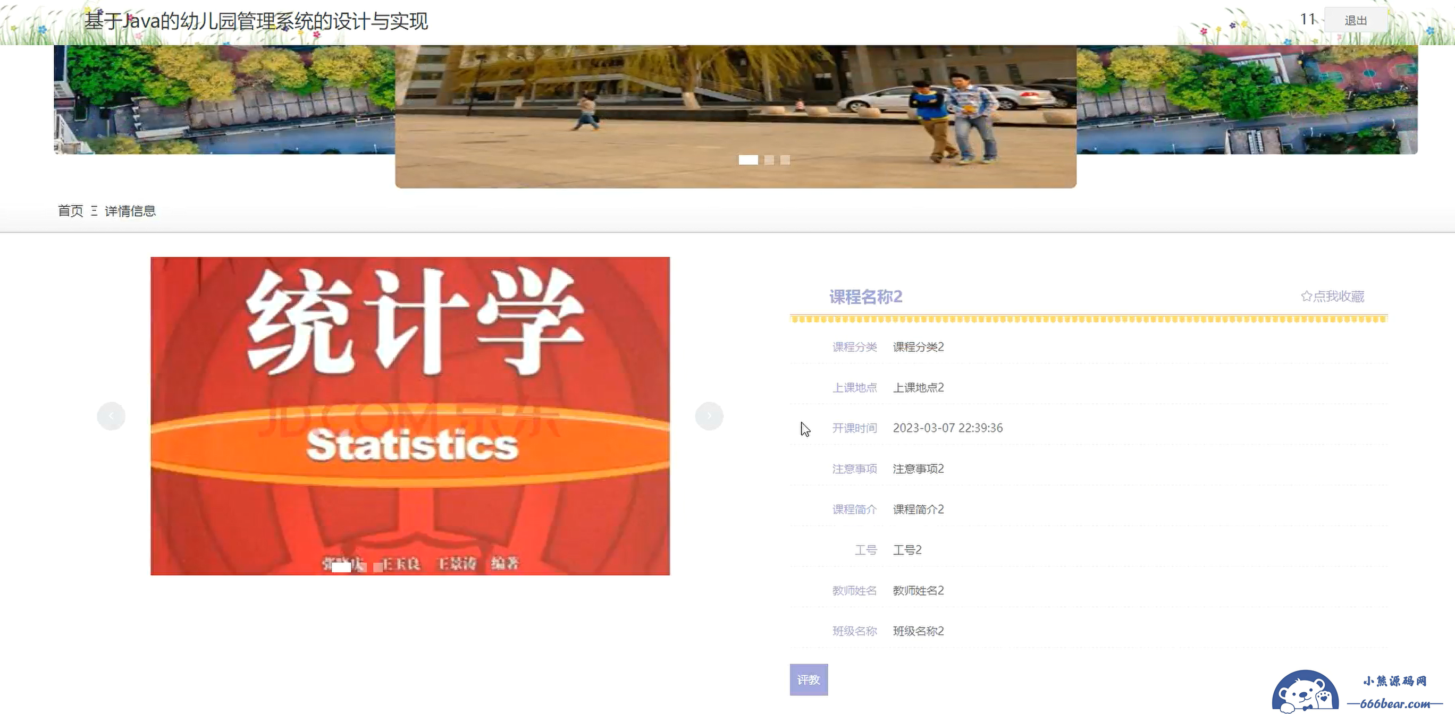The width and height of the screenshot is (1455, 714).
Task: Click the value 上课地点2
Action: pyautogui.click(x=919, y=387)
